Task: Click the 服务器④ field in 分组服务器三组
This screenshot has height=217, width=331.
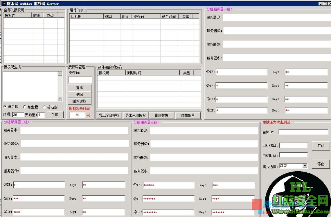Action: pyautogui.click(x=204, y=171)
